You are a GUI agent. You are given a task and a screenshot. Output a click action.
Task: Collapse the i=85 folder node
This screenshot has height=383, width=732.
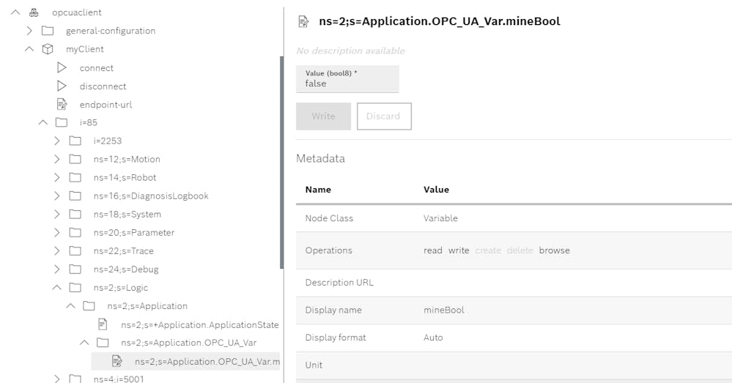(43, 122)
